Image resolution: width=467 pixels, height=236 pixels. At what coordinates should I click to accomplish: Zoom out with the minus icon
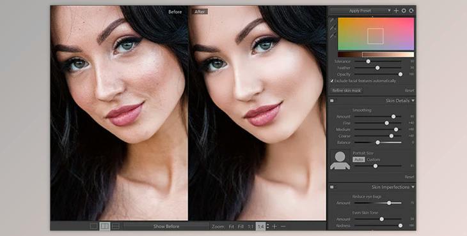[283, 226]
